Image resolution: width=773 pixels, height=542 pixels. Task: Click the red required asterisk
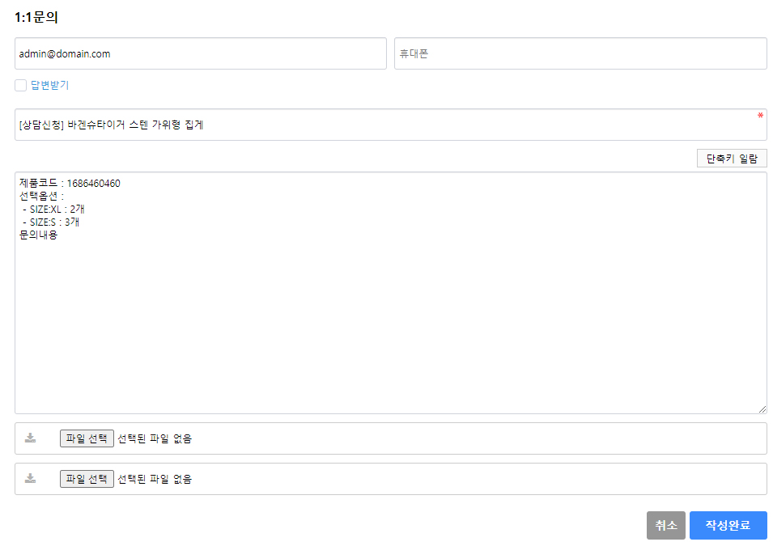760,116
